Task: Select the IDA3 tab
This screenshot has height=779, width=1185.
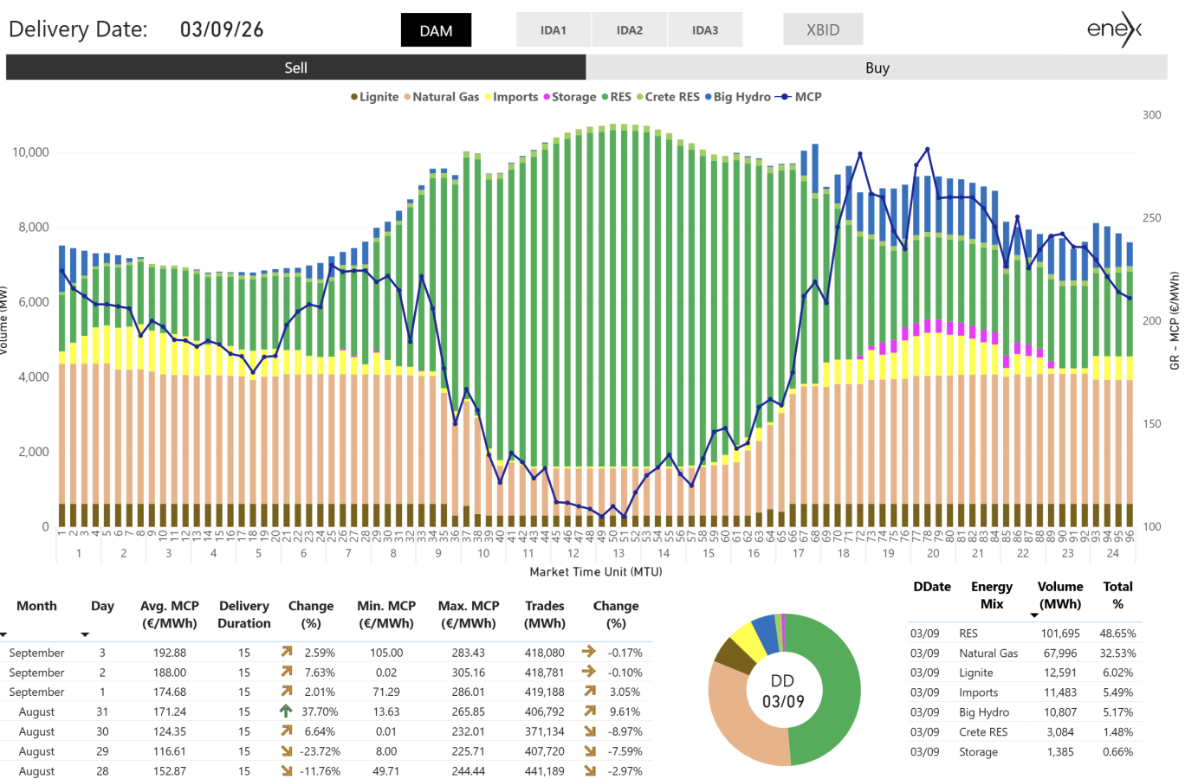Action: (705, 29)
